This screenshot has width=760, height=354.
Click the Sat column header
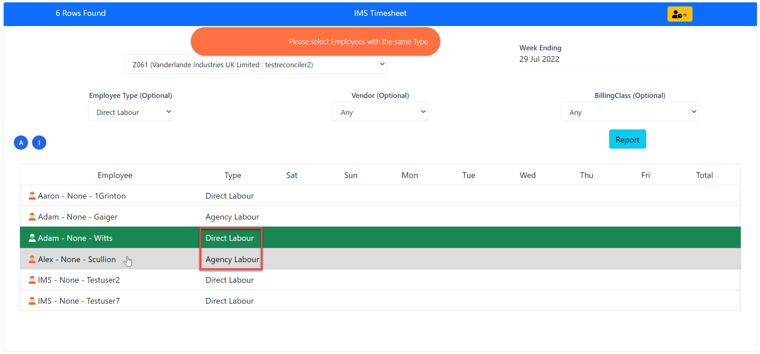[x=292, y=175]
